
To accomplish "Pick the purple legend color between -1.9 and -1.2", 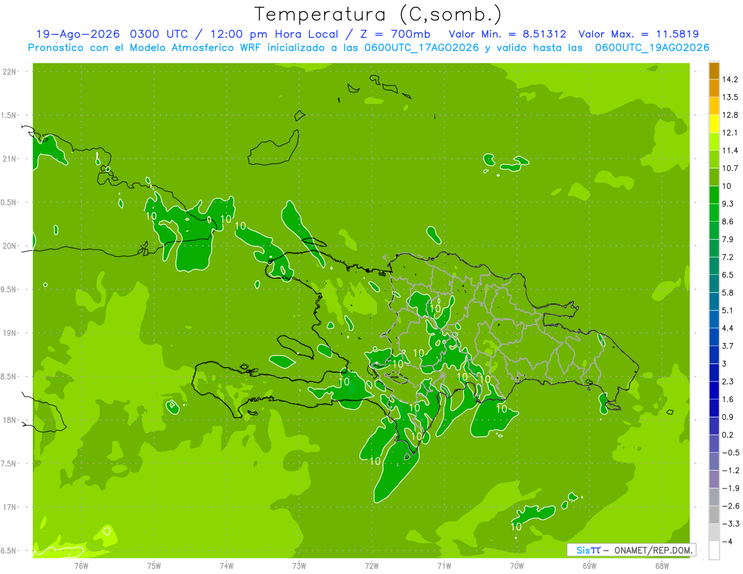I will [x=715, y=479].
